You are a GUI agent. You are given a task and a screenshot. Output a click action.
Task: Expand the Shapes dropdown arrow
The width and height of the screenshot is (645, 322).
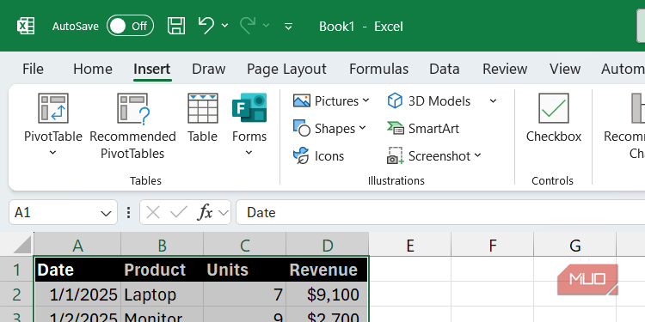click(x=362, y=128)
